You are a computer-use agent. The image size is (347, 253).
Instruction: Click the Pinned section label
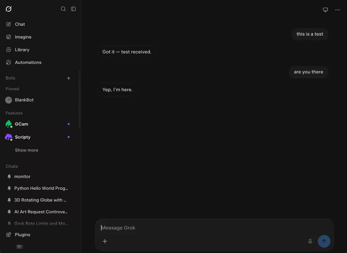tap(12, 89)
